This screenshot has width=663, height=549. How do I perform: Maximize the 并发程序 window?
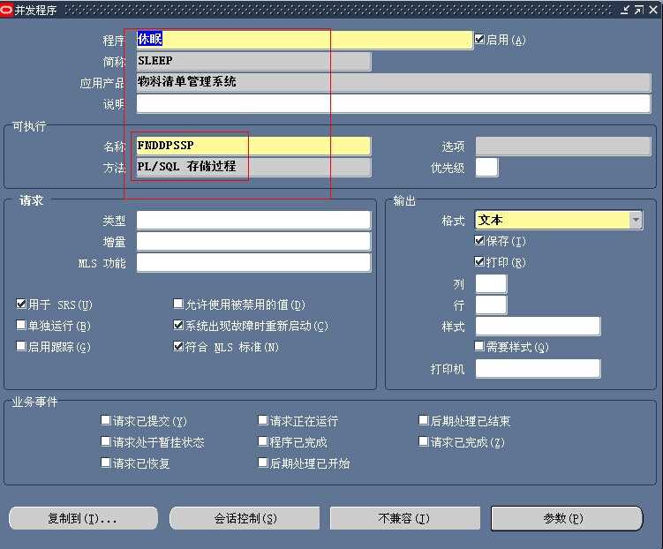(x=639, y=10)
